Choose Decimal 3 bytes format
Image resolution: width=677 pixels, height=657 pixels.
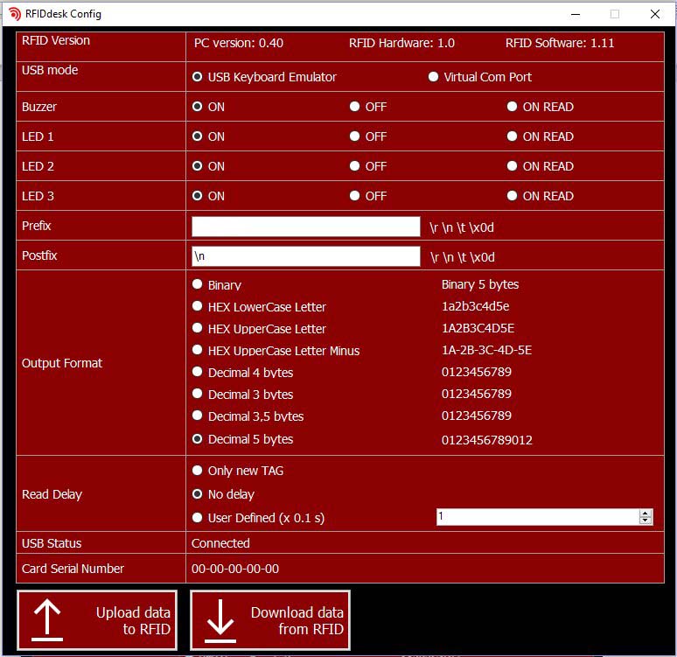pyautogui.click(x=198, y=394)
